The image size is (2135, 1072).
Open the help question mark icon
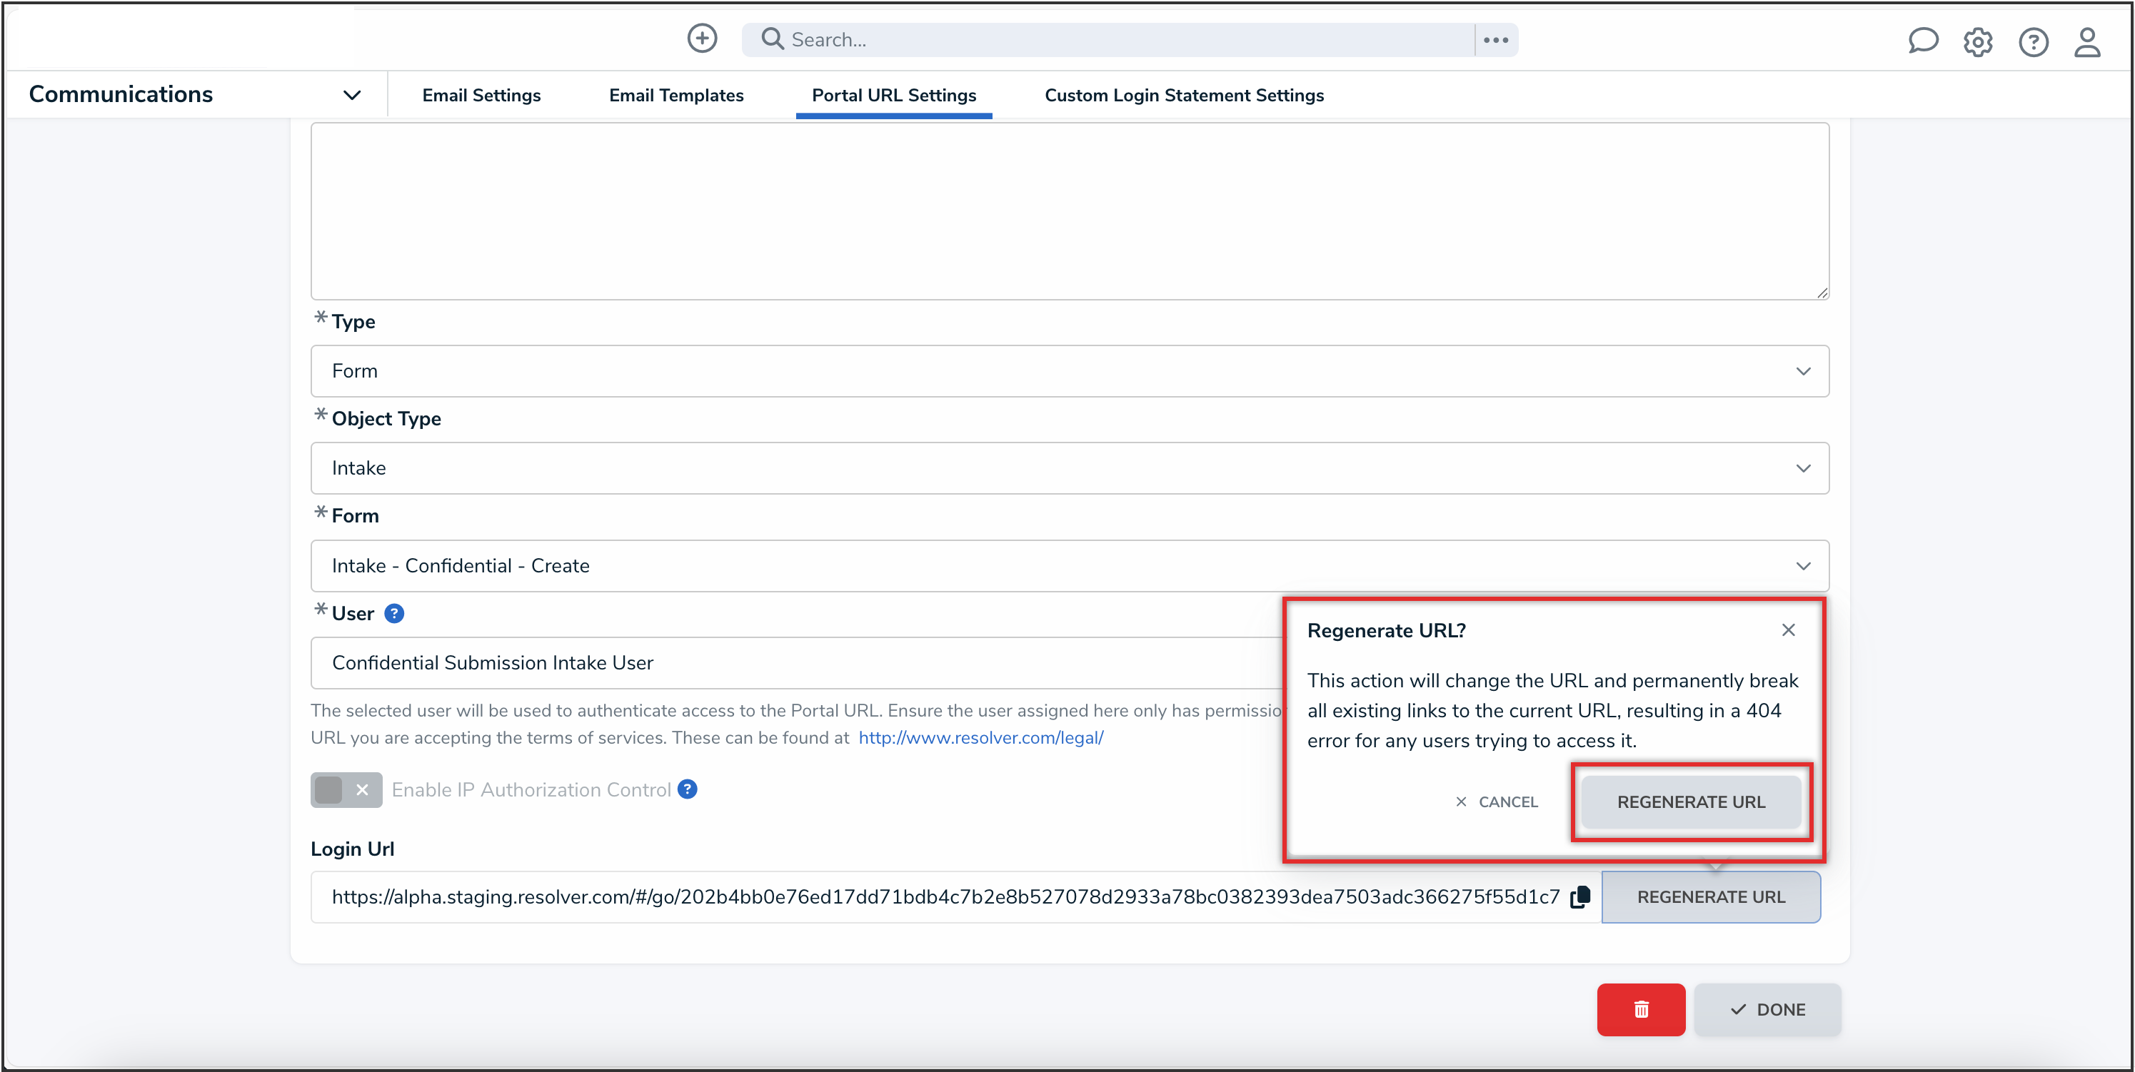(2033, 41)
